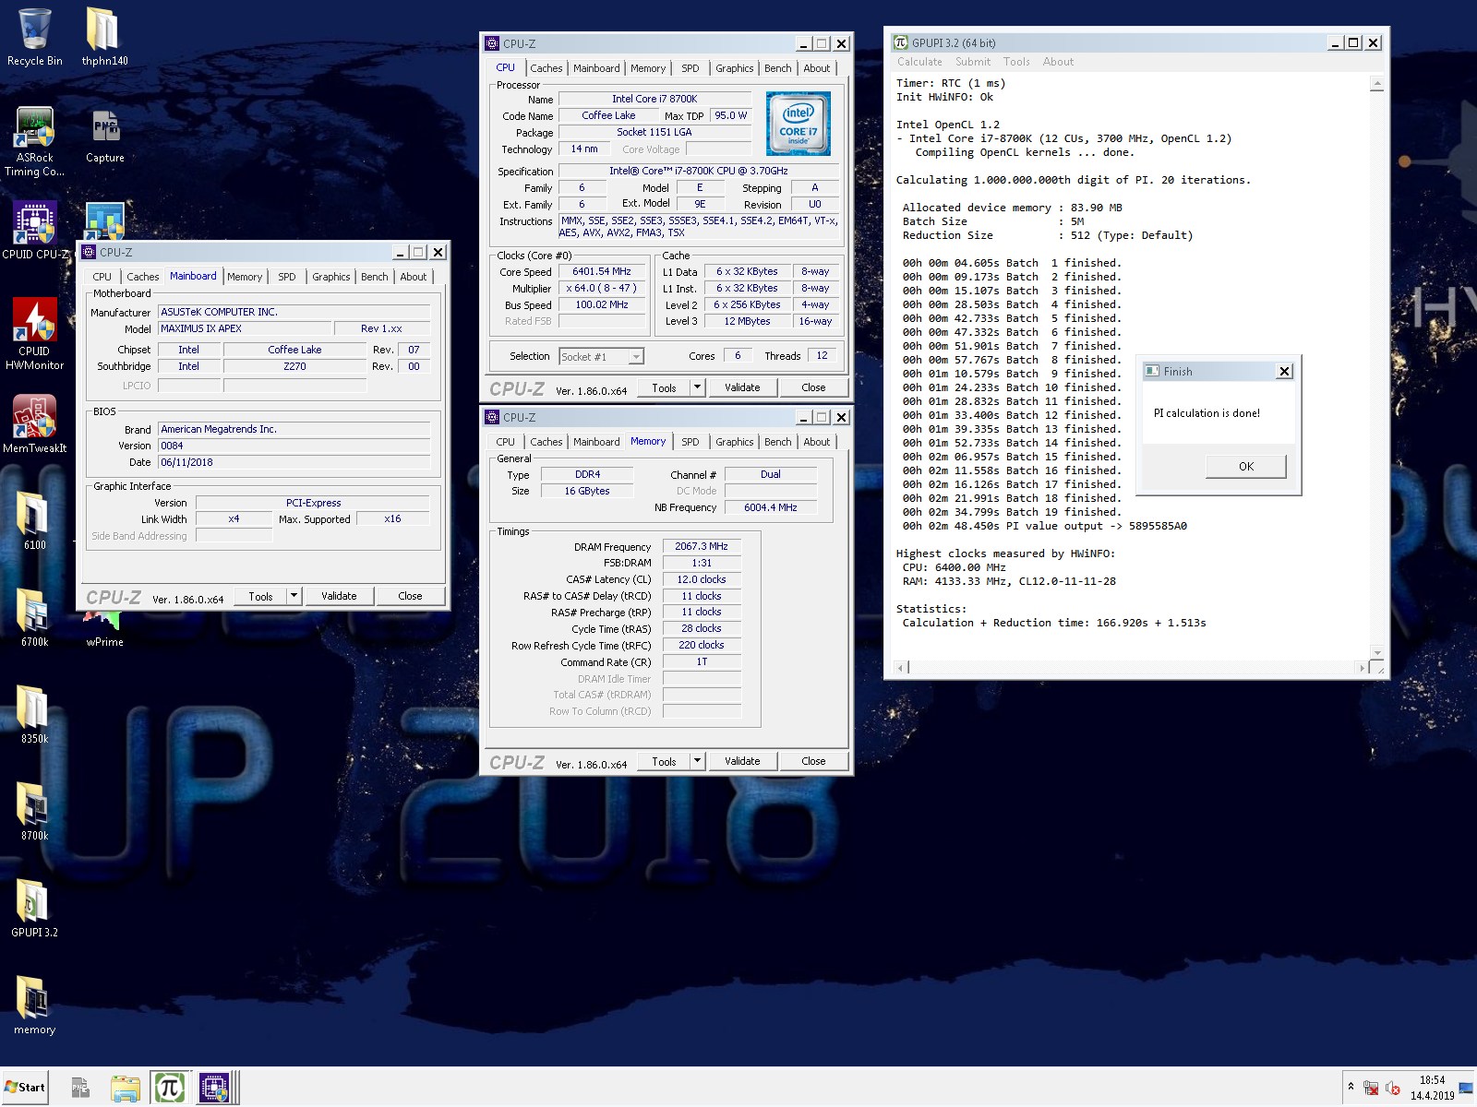This screenshot has height=1107, width=1477.
Task: Open the Capture desktop icon
Action: [104, 136]
